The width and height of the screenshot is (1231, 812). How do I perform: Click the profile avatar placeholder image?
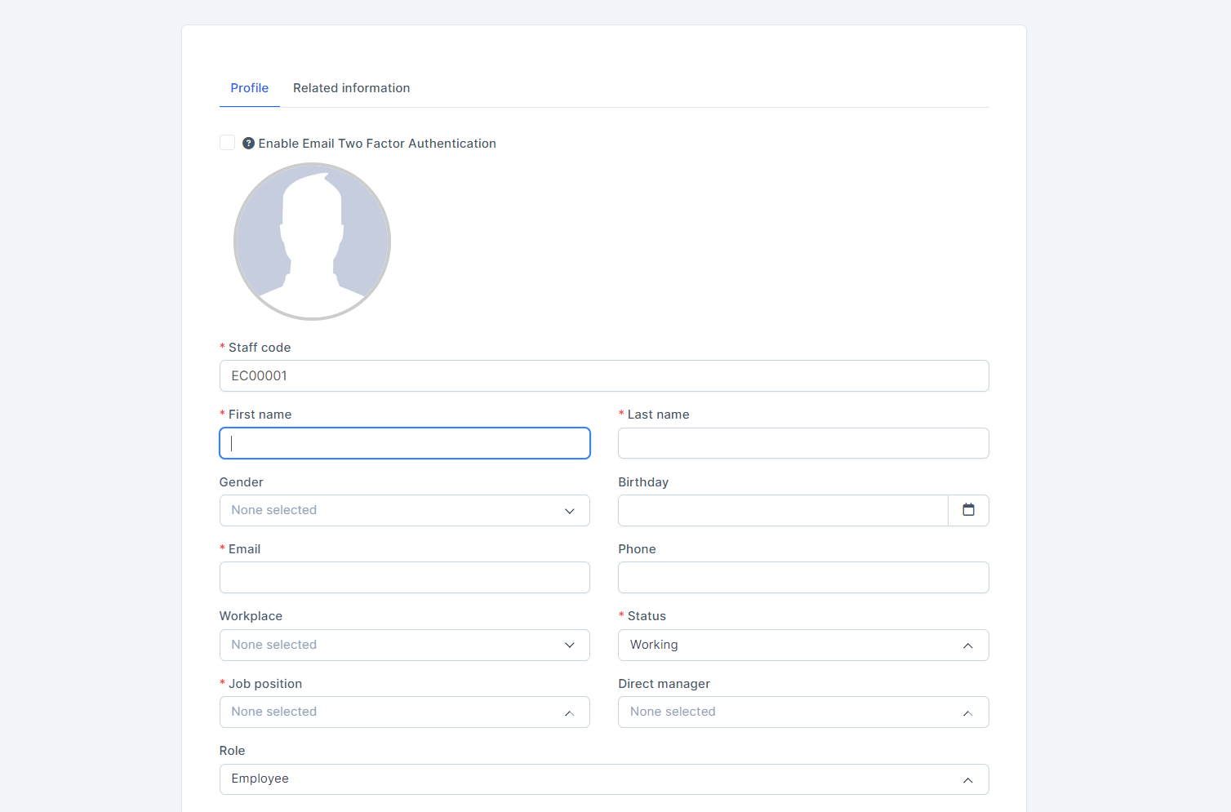[312, 242]
